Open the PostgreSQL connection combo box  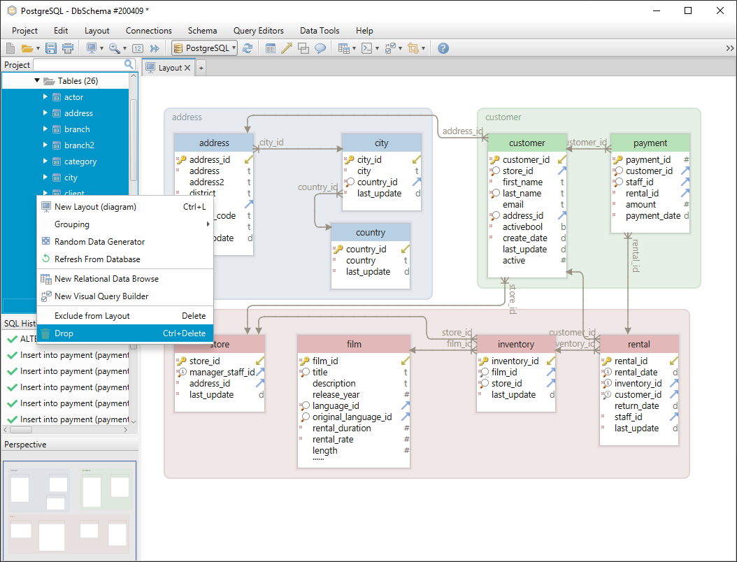tap(204, 48)
